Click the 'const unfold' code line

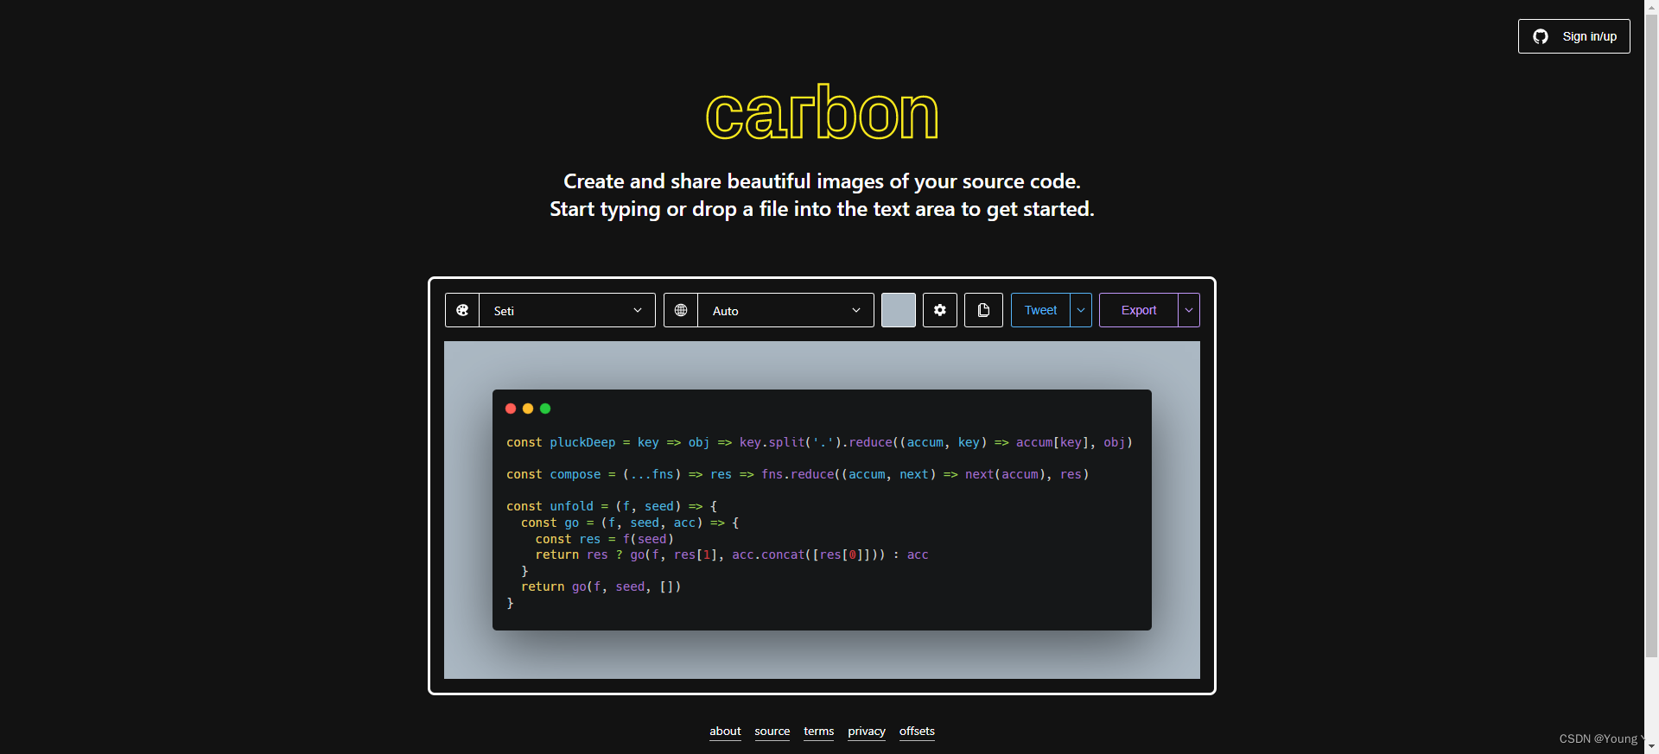(x=612, y=506)
